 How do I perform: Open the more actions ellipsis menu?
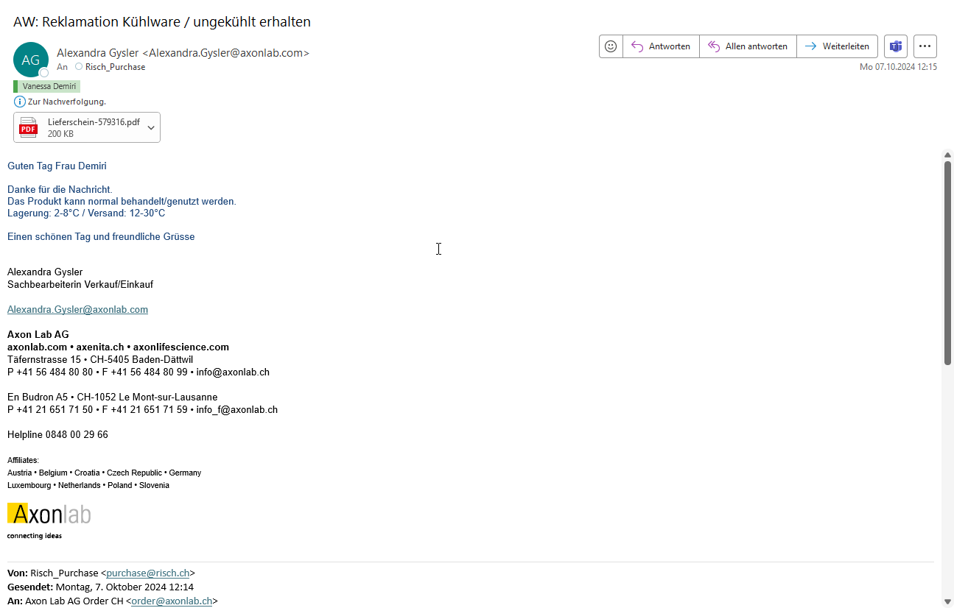tap(925, 46)
